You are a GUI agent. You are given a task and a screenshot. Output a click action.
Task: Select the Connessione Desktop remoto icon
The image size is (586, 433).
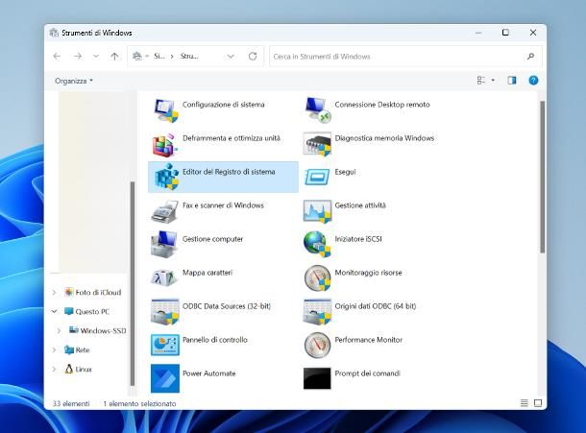318,109
